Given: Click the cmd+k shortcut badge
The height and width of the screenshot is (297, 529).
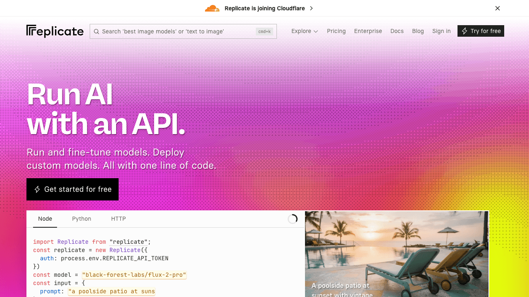Looking at the screenshot, I should coord(264,31).
